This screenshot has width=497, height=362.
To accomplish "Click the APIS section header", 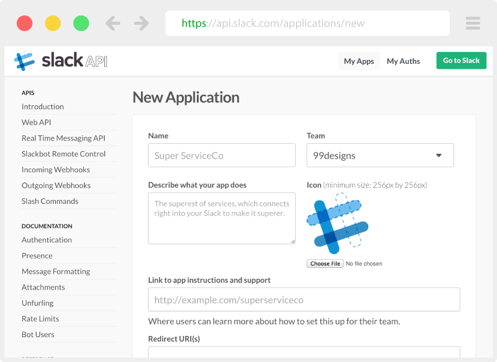I will [28, 93].
